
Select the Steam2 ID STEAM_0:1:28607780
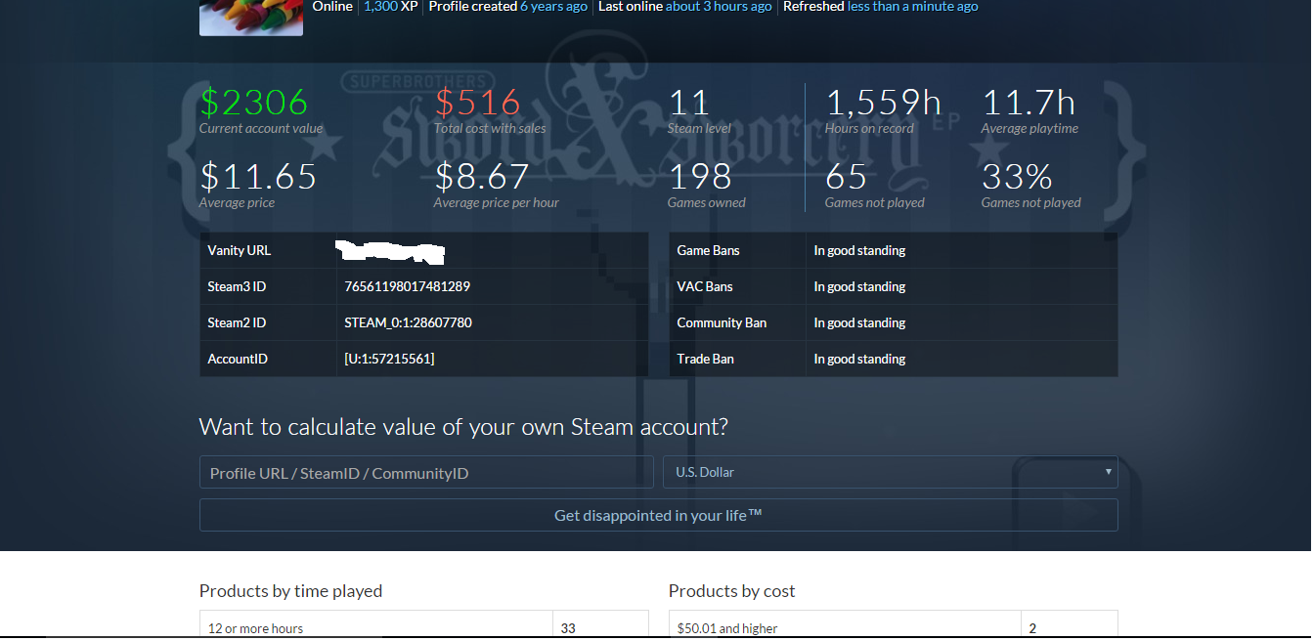coord(409,322)
